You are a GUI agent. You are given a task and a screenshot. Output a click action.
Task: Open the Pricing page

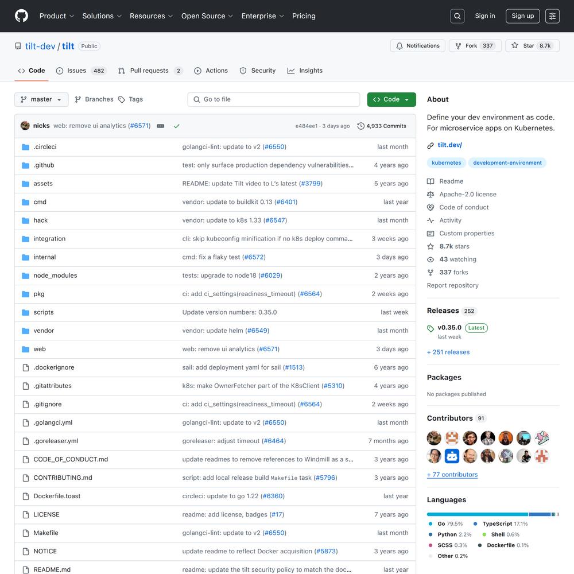click(x=304, y=16)
